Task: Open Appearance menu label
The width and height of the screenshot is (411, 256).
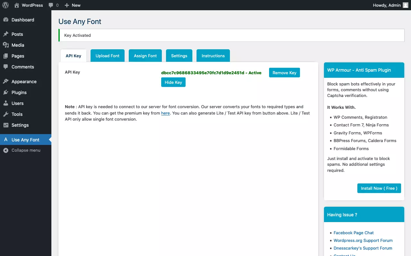Action: 24,82
